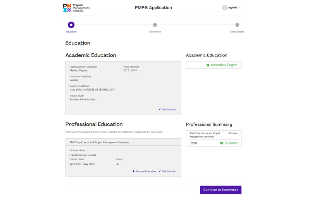Jump to the Exam Details step circle
Screen dimensions: 310x206
[237, 25]
